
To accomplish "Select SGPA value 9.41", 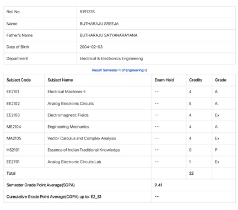I will (158, 185).
